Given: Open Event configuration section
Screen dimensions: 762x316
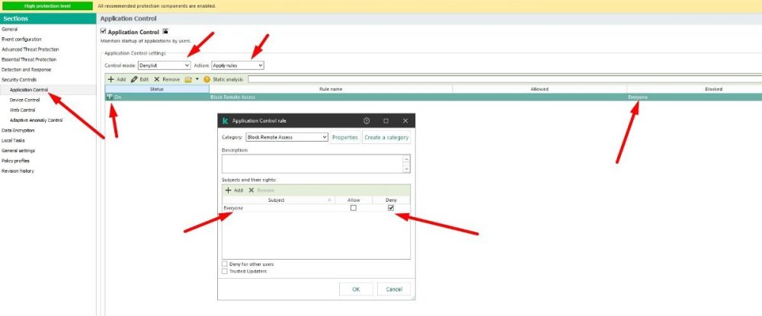Looking at the screenshot, I should point(21,40).
